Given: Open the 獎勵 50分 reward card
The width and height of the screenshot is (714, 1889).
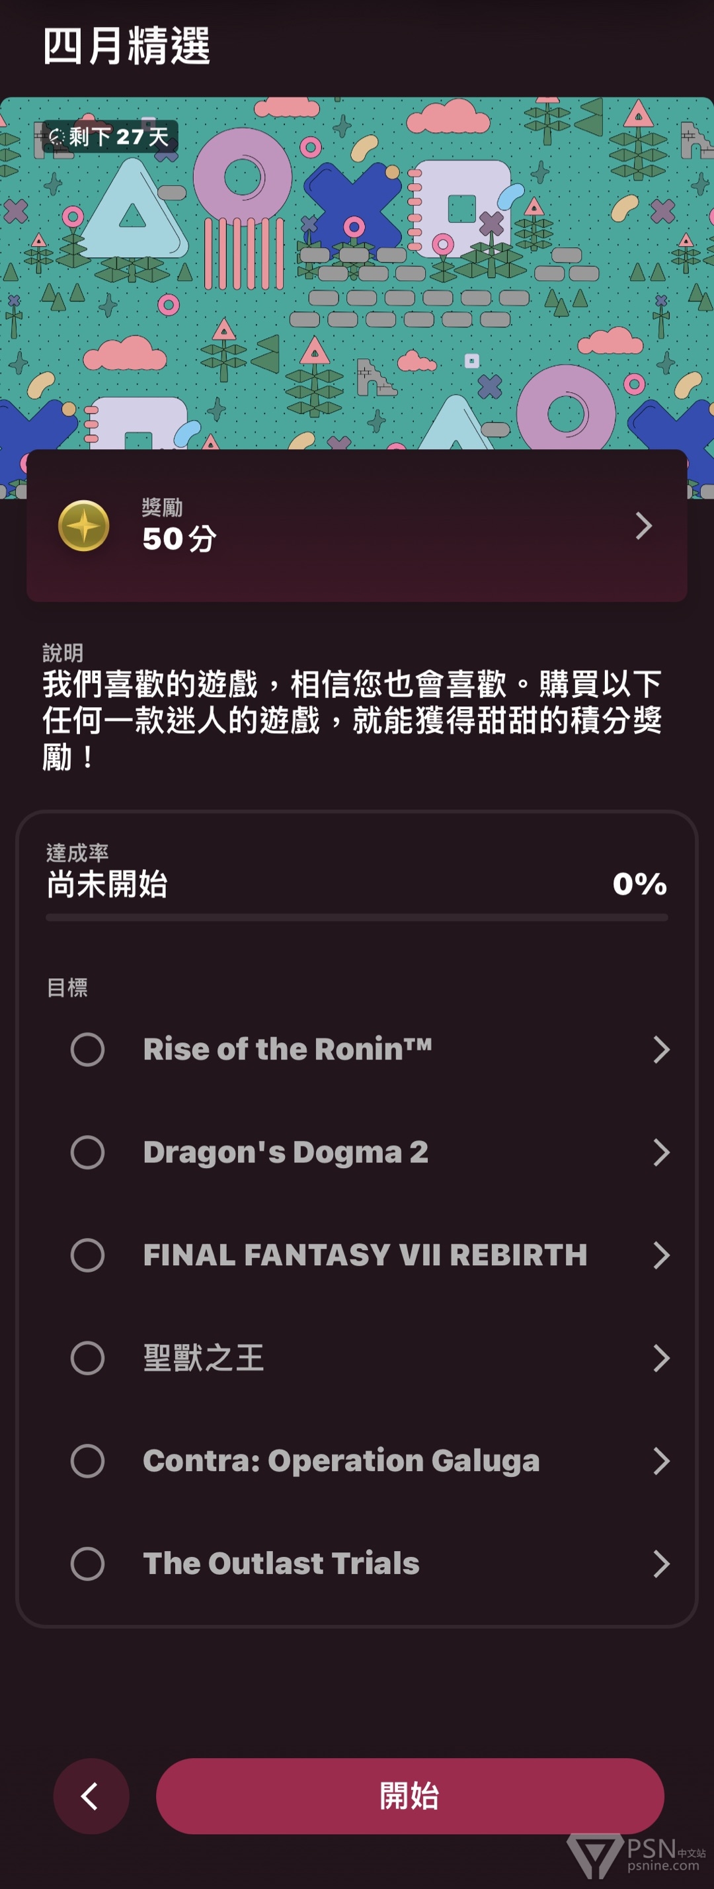Looking at the screenshot, I should (x=357, y=526).
